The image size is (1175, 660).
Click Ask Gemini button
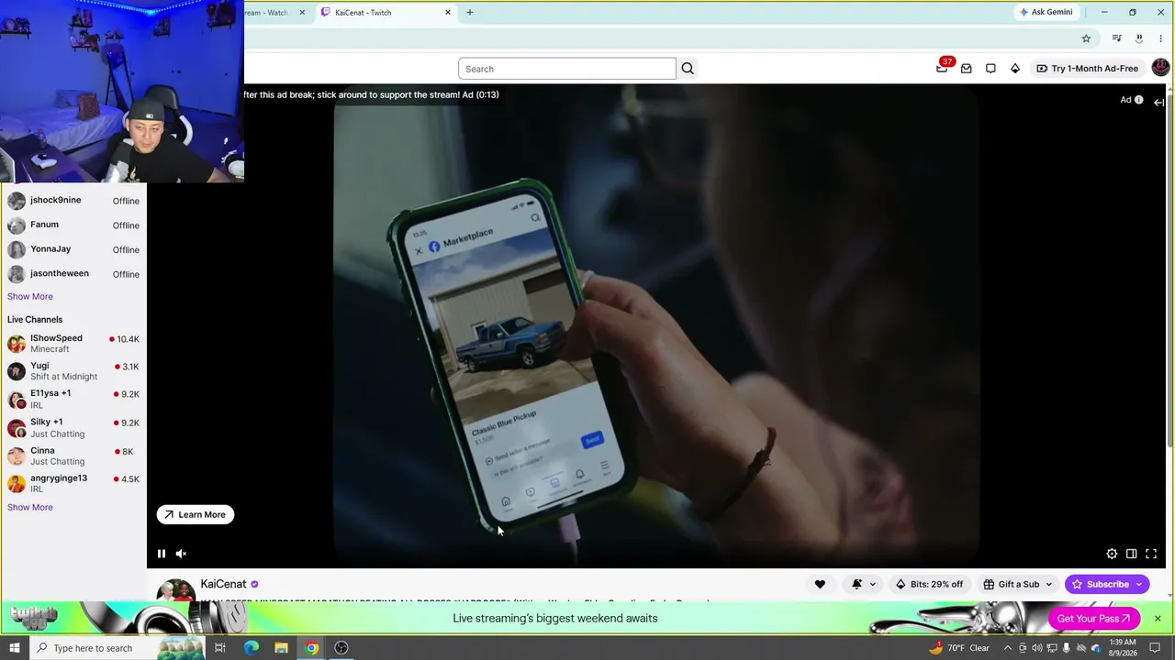click(x=1046, y=12)
